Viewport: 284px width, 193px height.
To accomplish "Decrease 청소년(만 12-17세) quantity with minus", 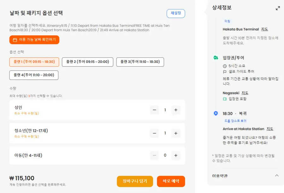I will coord(154,133).
